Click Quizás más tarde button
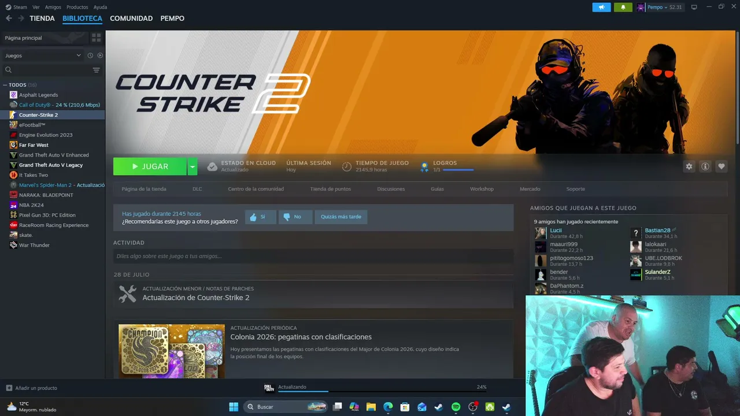 (x=341, y=217)
